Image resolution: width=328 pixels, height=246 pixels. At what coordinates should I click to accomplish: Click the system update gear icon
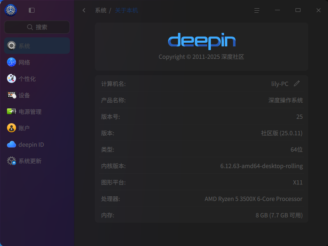tap(12, 161)
